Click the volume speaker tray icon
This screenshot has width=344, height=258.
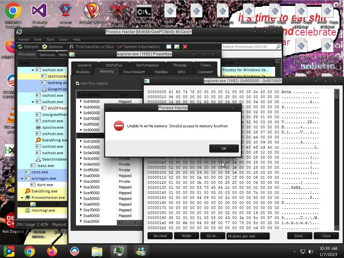[310, 252]
